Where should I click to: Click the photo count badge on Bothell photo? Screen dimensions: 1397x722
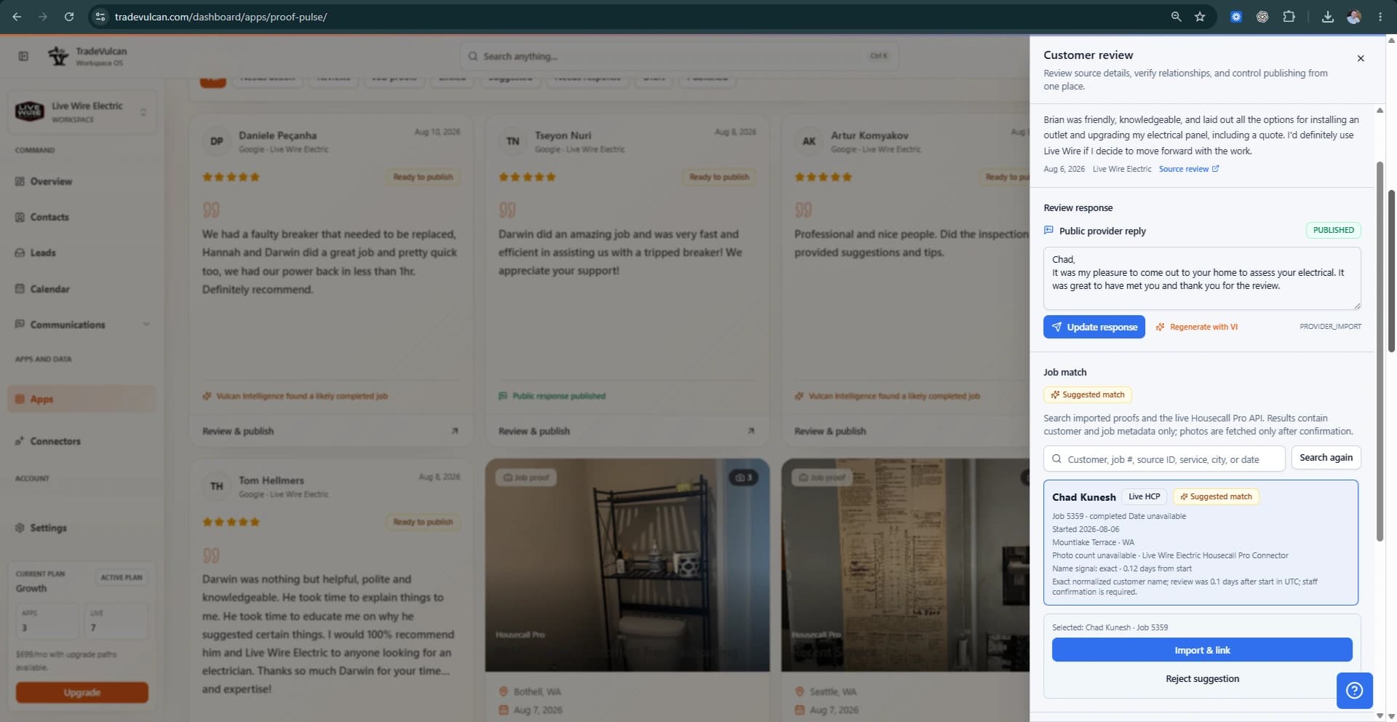coord(743,477)
